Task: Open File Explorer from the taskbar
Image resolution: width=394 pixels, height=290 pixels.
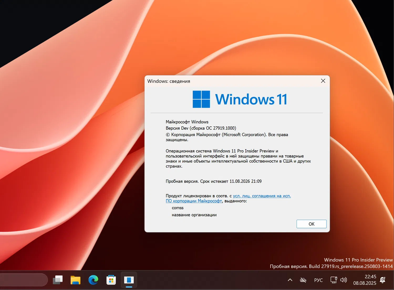Action: tap(75, 280)
